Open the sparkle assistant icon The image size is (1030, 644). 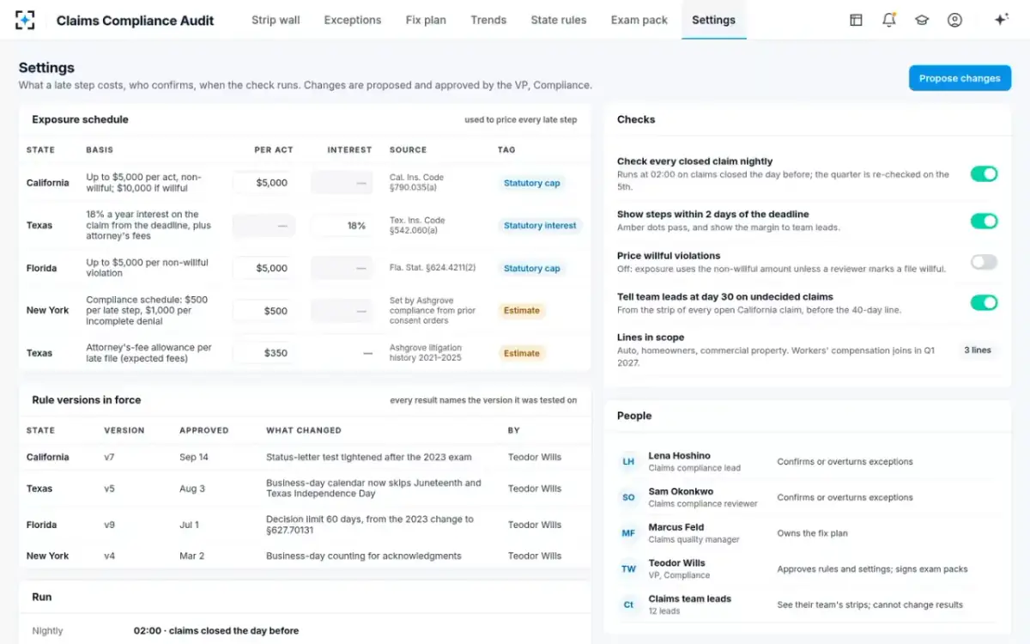(x=1001, y=20)
